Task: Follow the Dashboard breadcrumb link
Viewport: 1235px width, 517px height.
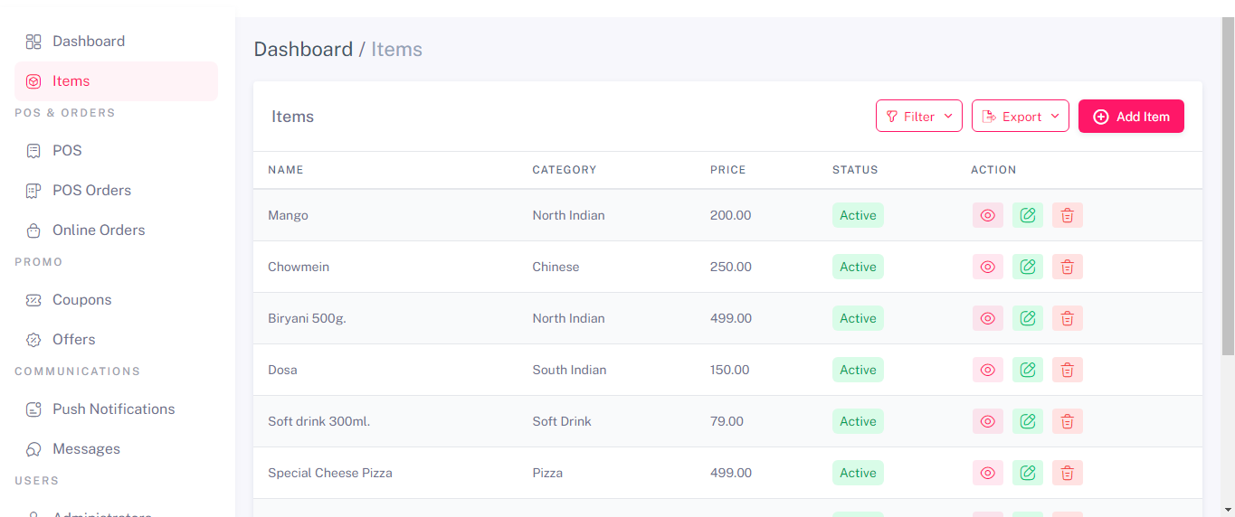Action: click(303, 49)
